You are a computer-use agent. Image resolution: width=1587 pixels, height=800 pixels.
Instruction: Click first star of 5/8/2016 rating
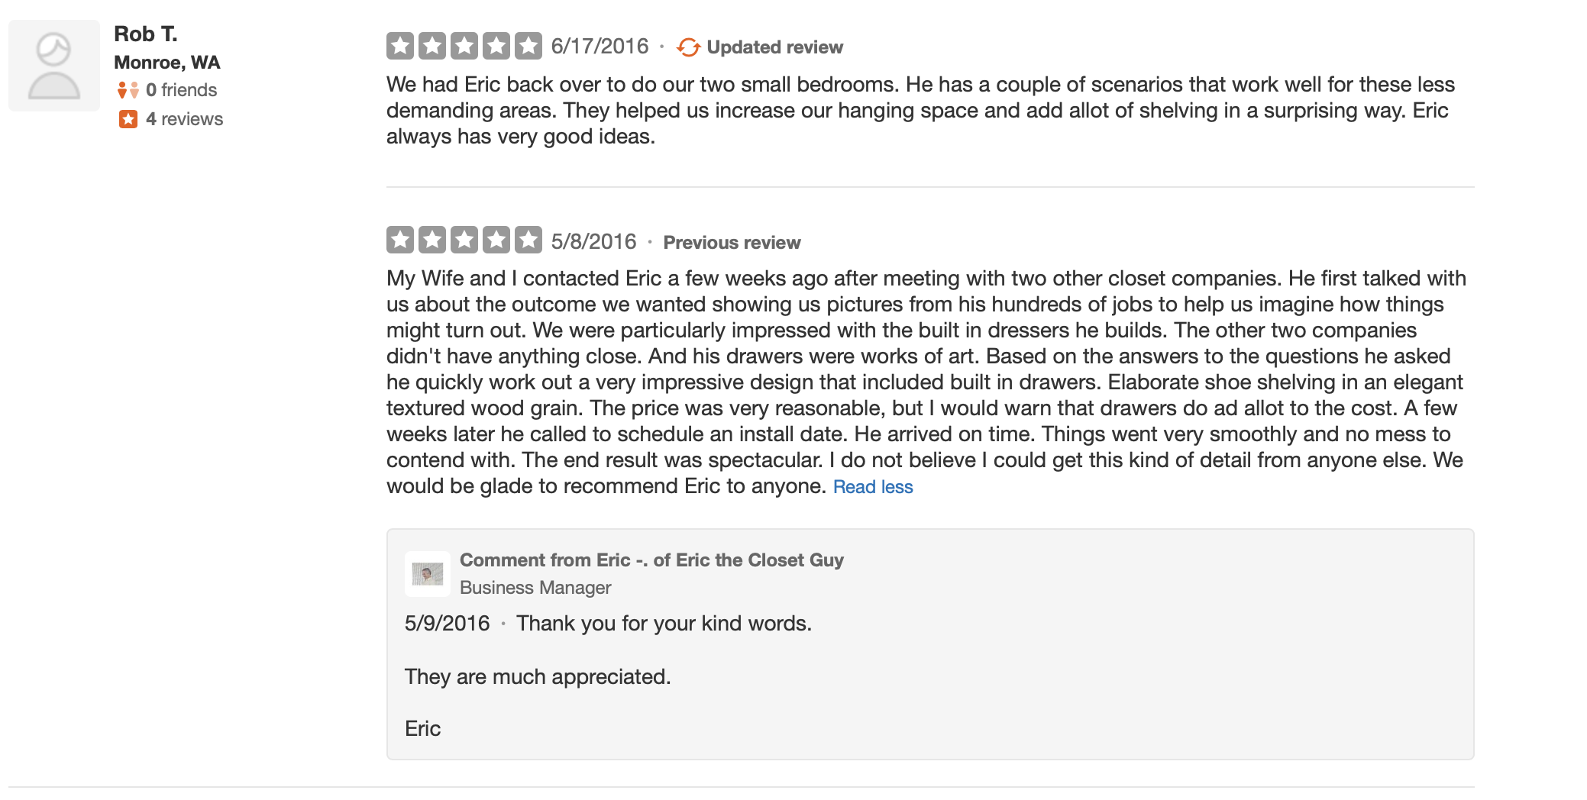400,240
